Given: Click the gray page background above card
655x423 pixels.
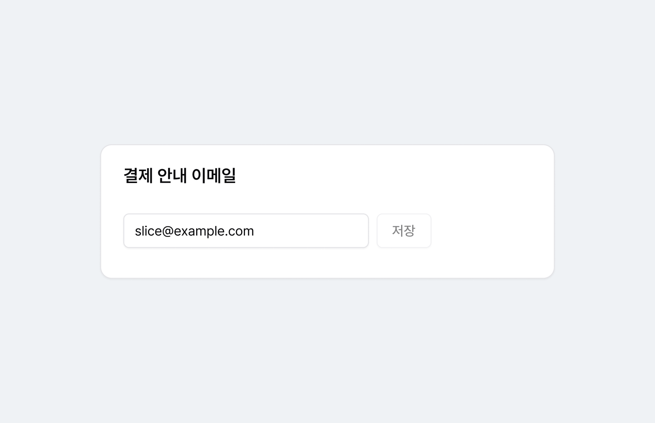Looking at the screenshot, I should 327,71.
